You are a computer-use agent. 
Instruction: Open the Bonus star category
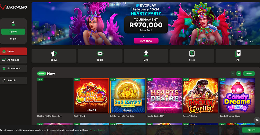(x=54, y=54)
